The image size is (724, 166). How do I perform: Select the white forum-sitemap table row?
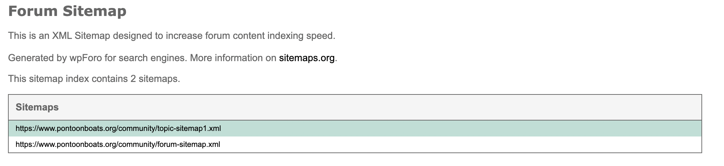pyautogui.click(x=355, y=144)
